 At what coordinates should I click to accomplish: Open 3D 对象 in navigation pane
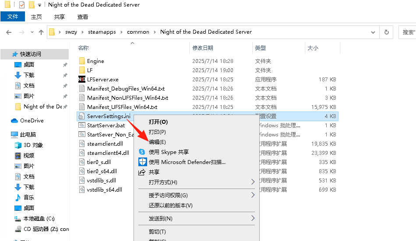(29, 145)
